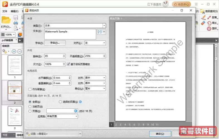Viewport: 219px width, 139px height.
Task: Select the pencil drawing tool
Action: [x=203, y=18]
